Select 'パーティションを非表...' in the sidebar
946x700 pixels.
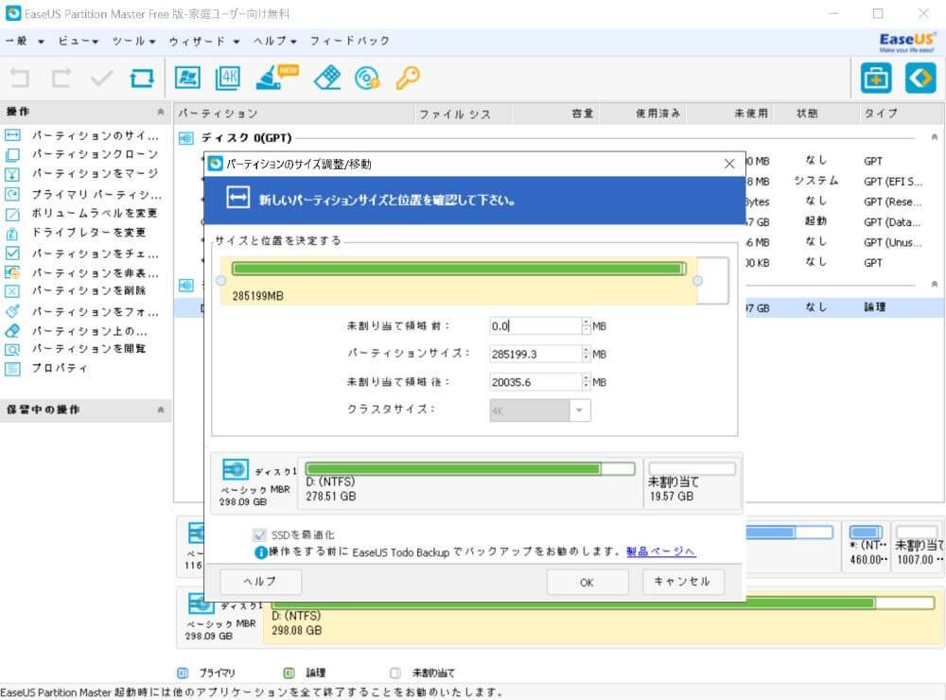pyautogui.click(x=96, y=272)
